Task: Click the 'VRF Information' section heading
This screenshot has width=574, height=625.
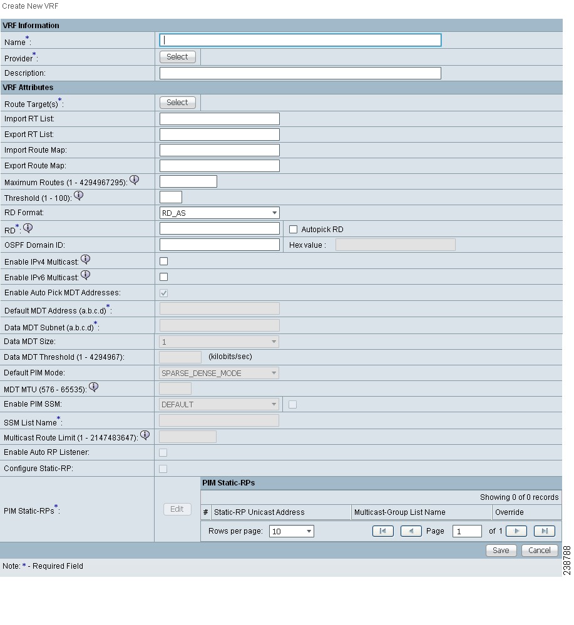Action: coord(31,26)
